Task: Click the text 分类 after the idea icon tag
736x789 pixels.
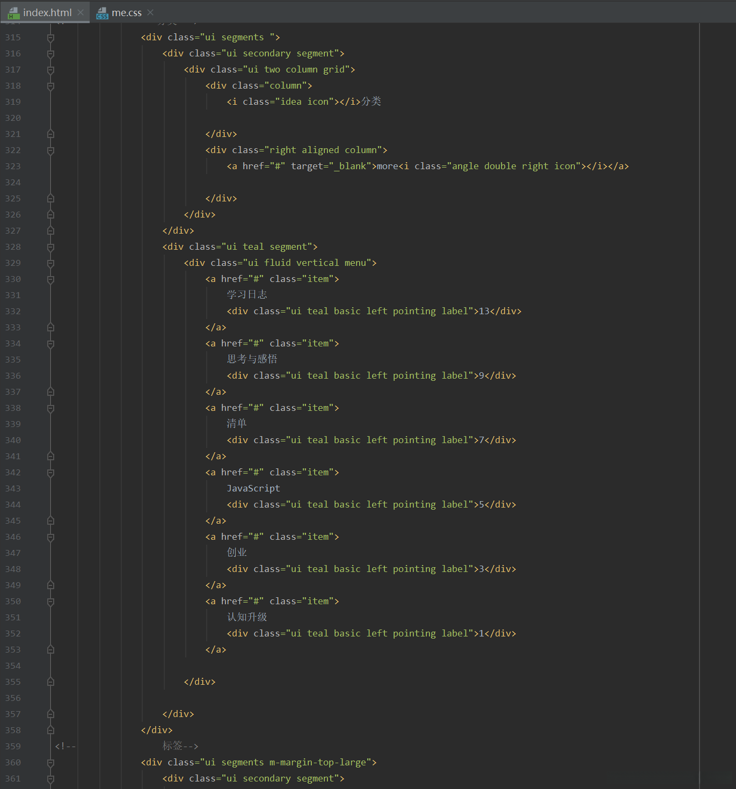Action: coord(371,102)
